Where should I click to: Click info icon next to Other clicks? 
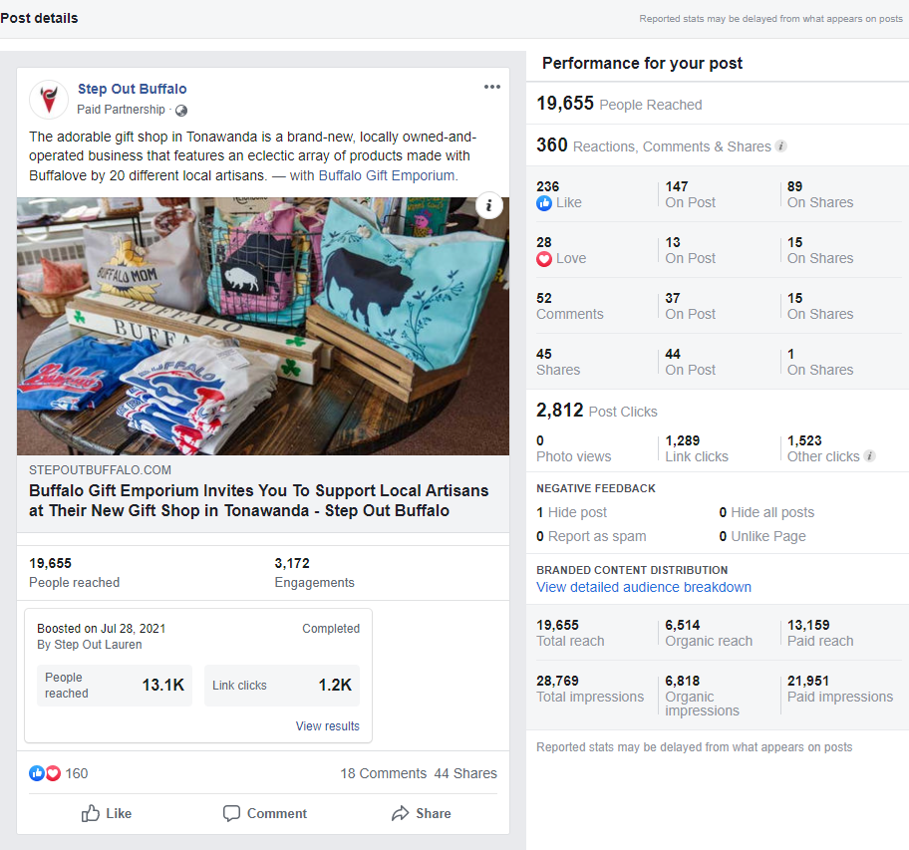click(869, 456)
